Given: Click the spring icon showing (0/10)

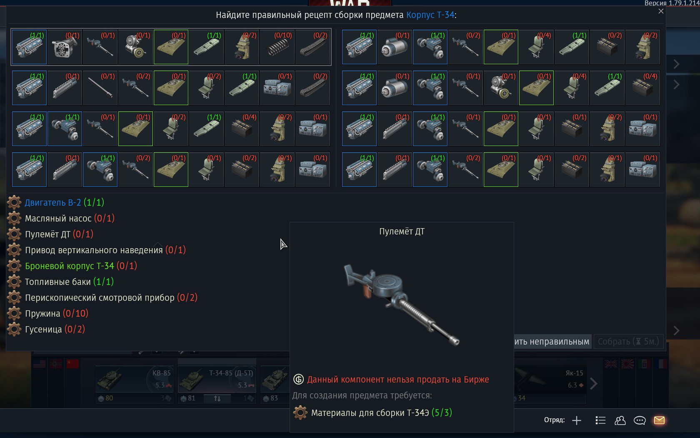Looking at the screenshot, I should (277, 47).
